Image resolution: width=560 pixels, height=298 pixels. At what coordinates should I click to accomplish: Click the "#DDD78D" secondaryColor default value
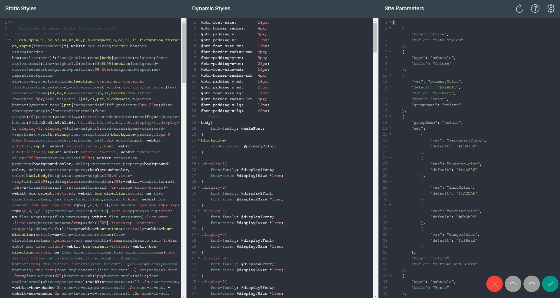467,146
